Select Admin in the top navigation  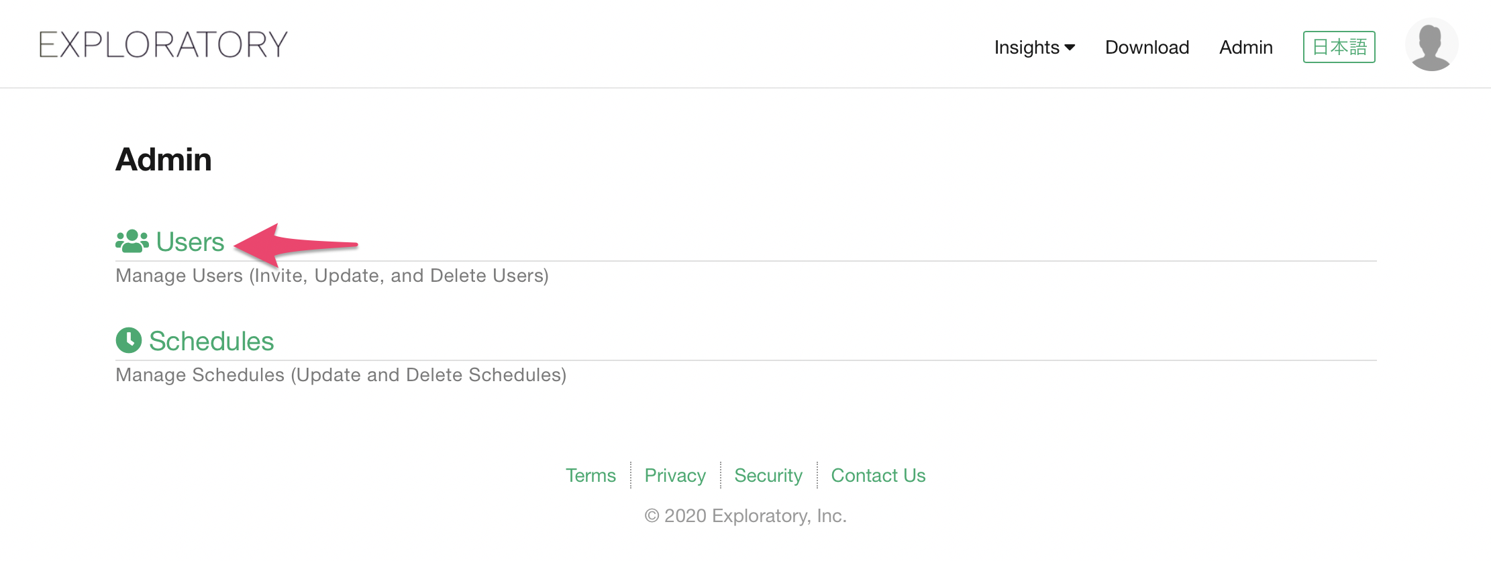[x=1245, y=47]
